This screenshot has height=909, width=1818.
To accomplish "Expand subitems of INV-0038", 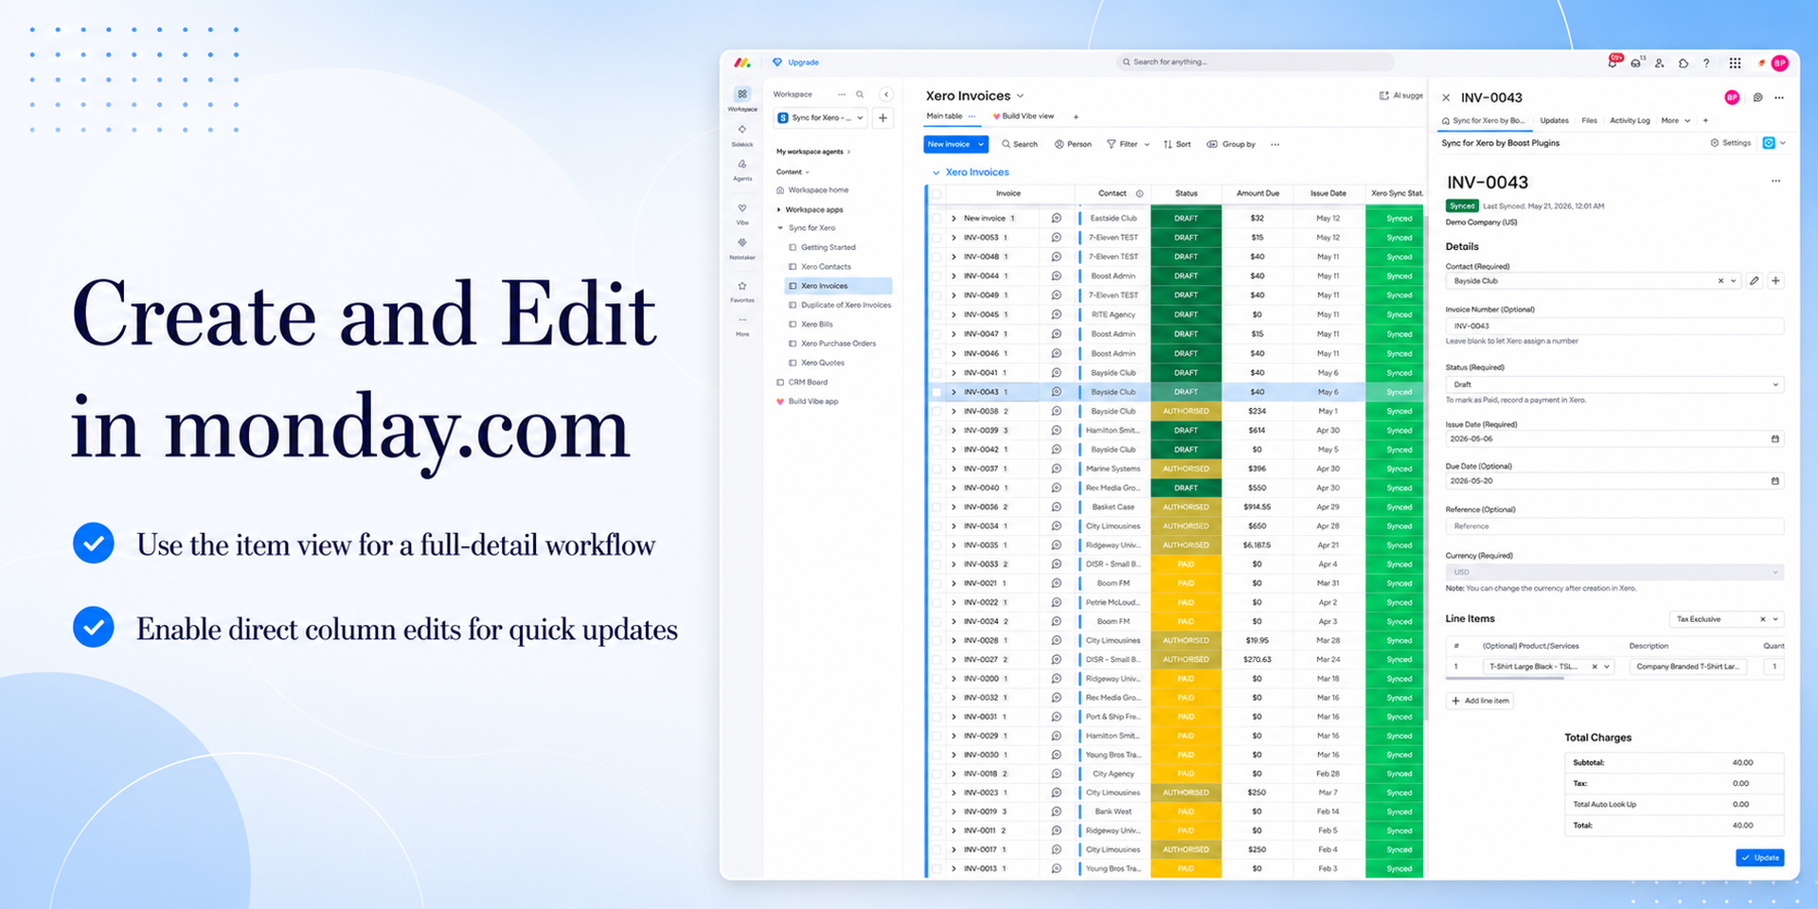I will click(x=954, y=412).
